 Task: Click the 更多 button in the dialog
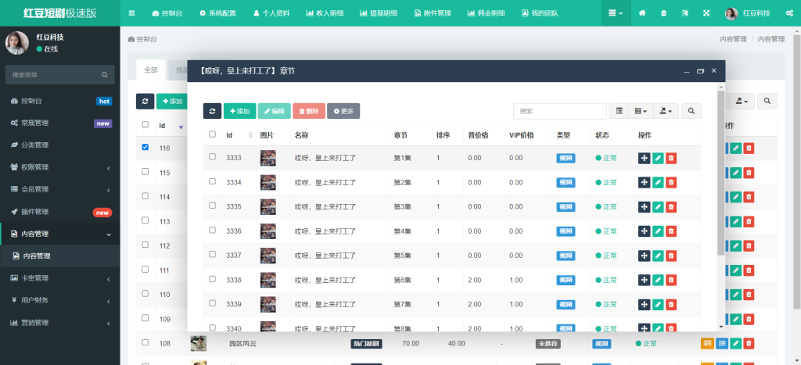[x=343, y=111]
